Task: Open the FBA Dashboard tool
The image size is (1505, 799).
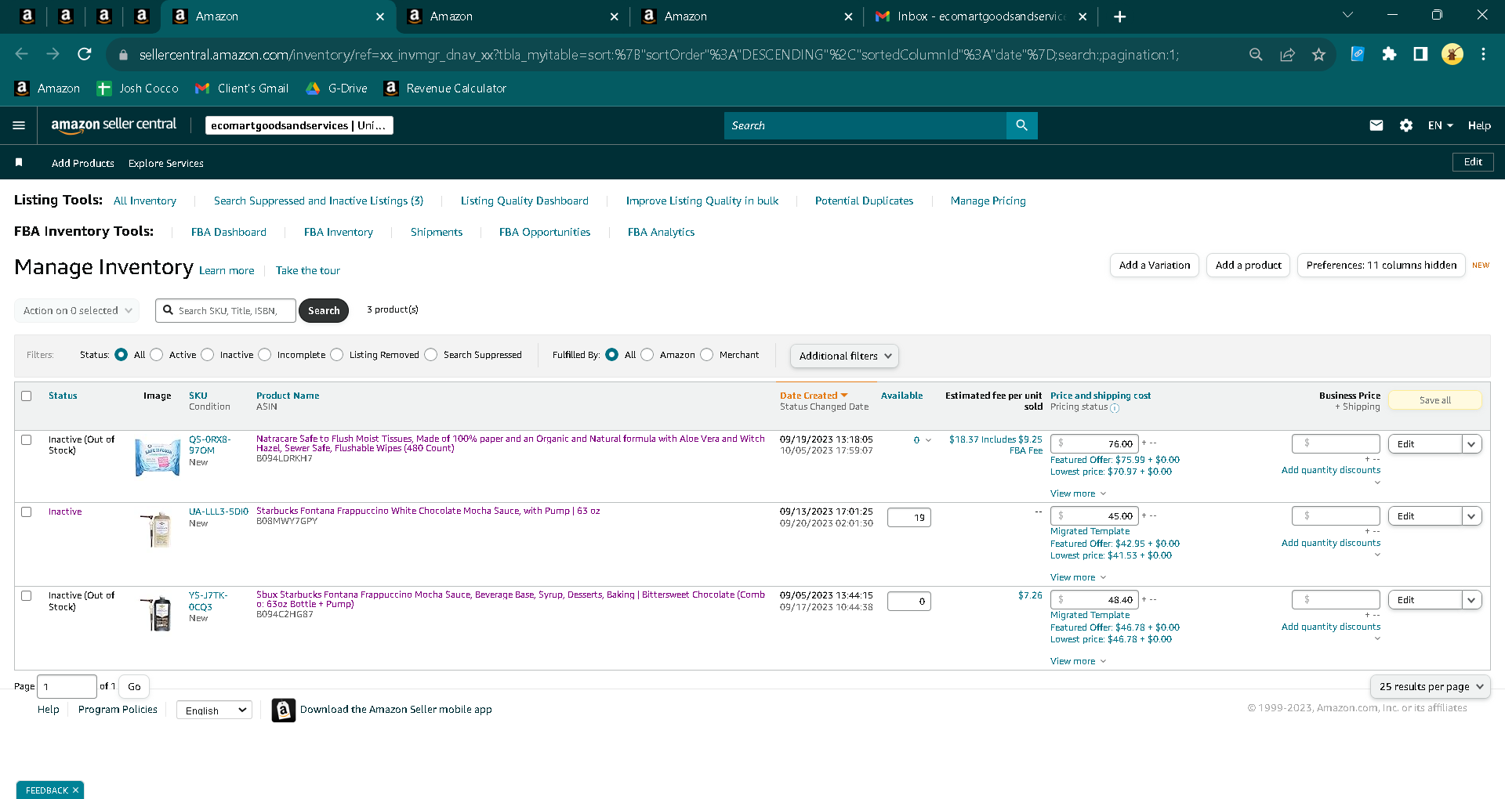Action: [229, 232]
